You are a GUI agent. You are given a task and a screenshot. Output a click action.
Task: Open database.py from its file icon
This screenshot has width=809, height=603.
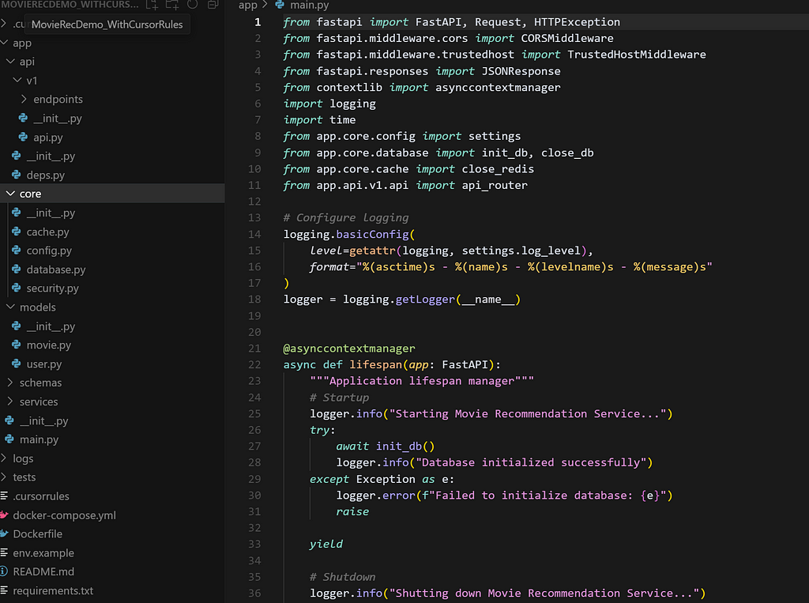point(17,269)
